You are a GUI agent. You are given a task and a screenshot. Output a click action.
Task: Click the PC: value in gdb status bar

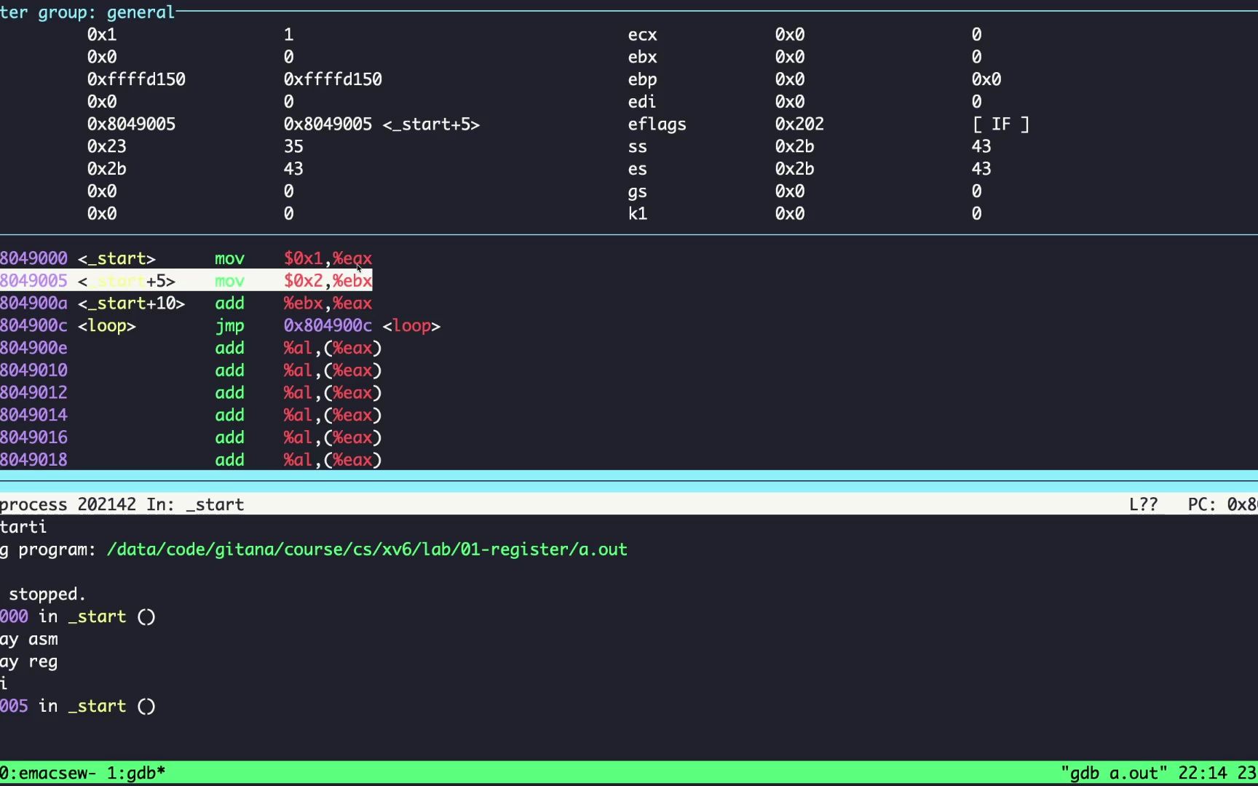pos(1222,505)
